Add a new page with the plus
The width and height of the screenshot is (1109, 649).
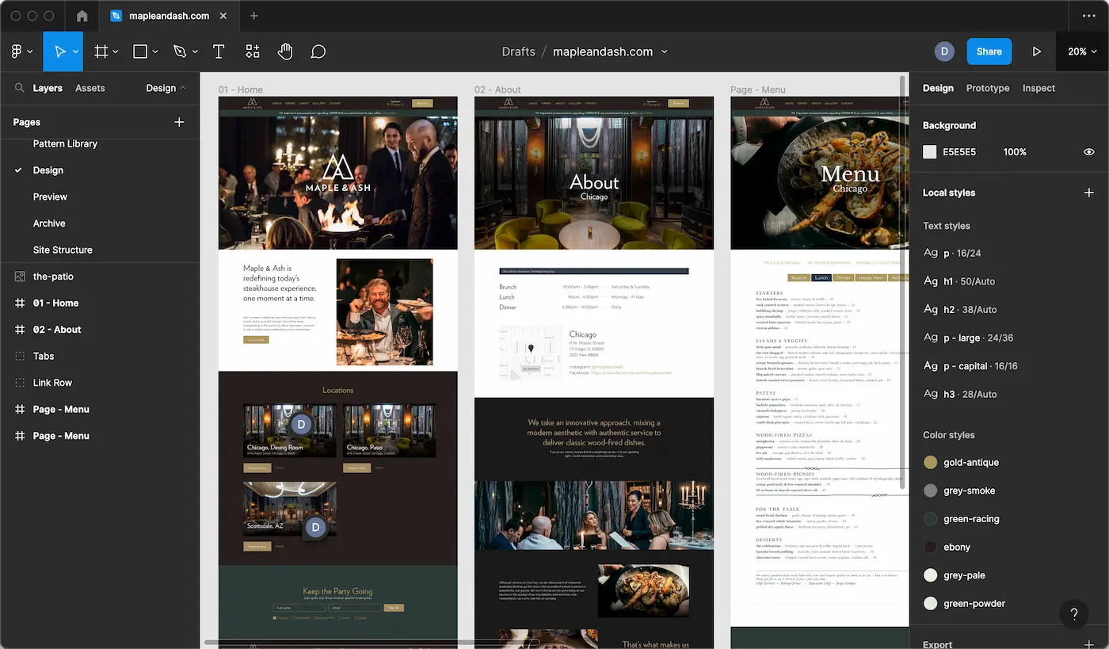click(179, 122)
